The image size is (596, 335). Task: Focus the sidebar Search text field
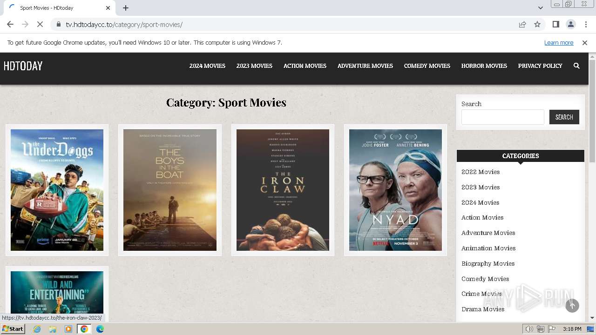[x=503, y=117]
